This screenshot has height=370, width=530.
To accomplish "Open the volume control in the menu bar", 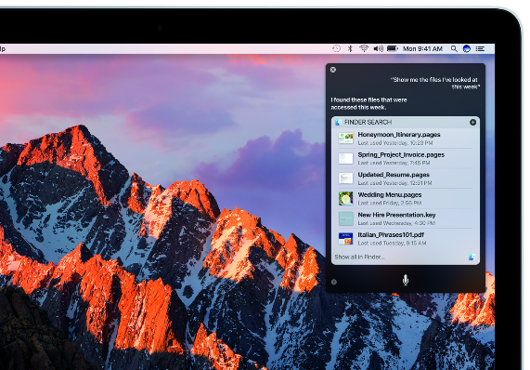I will click(x=378, y=48).
